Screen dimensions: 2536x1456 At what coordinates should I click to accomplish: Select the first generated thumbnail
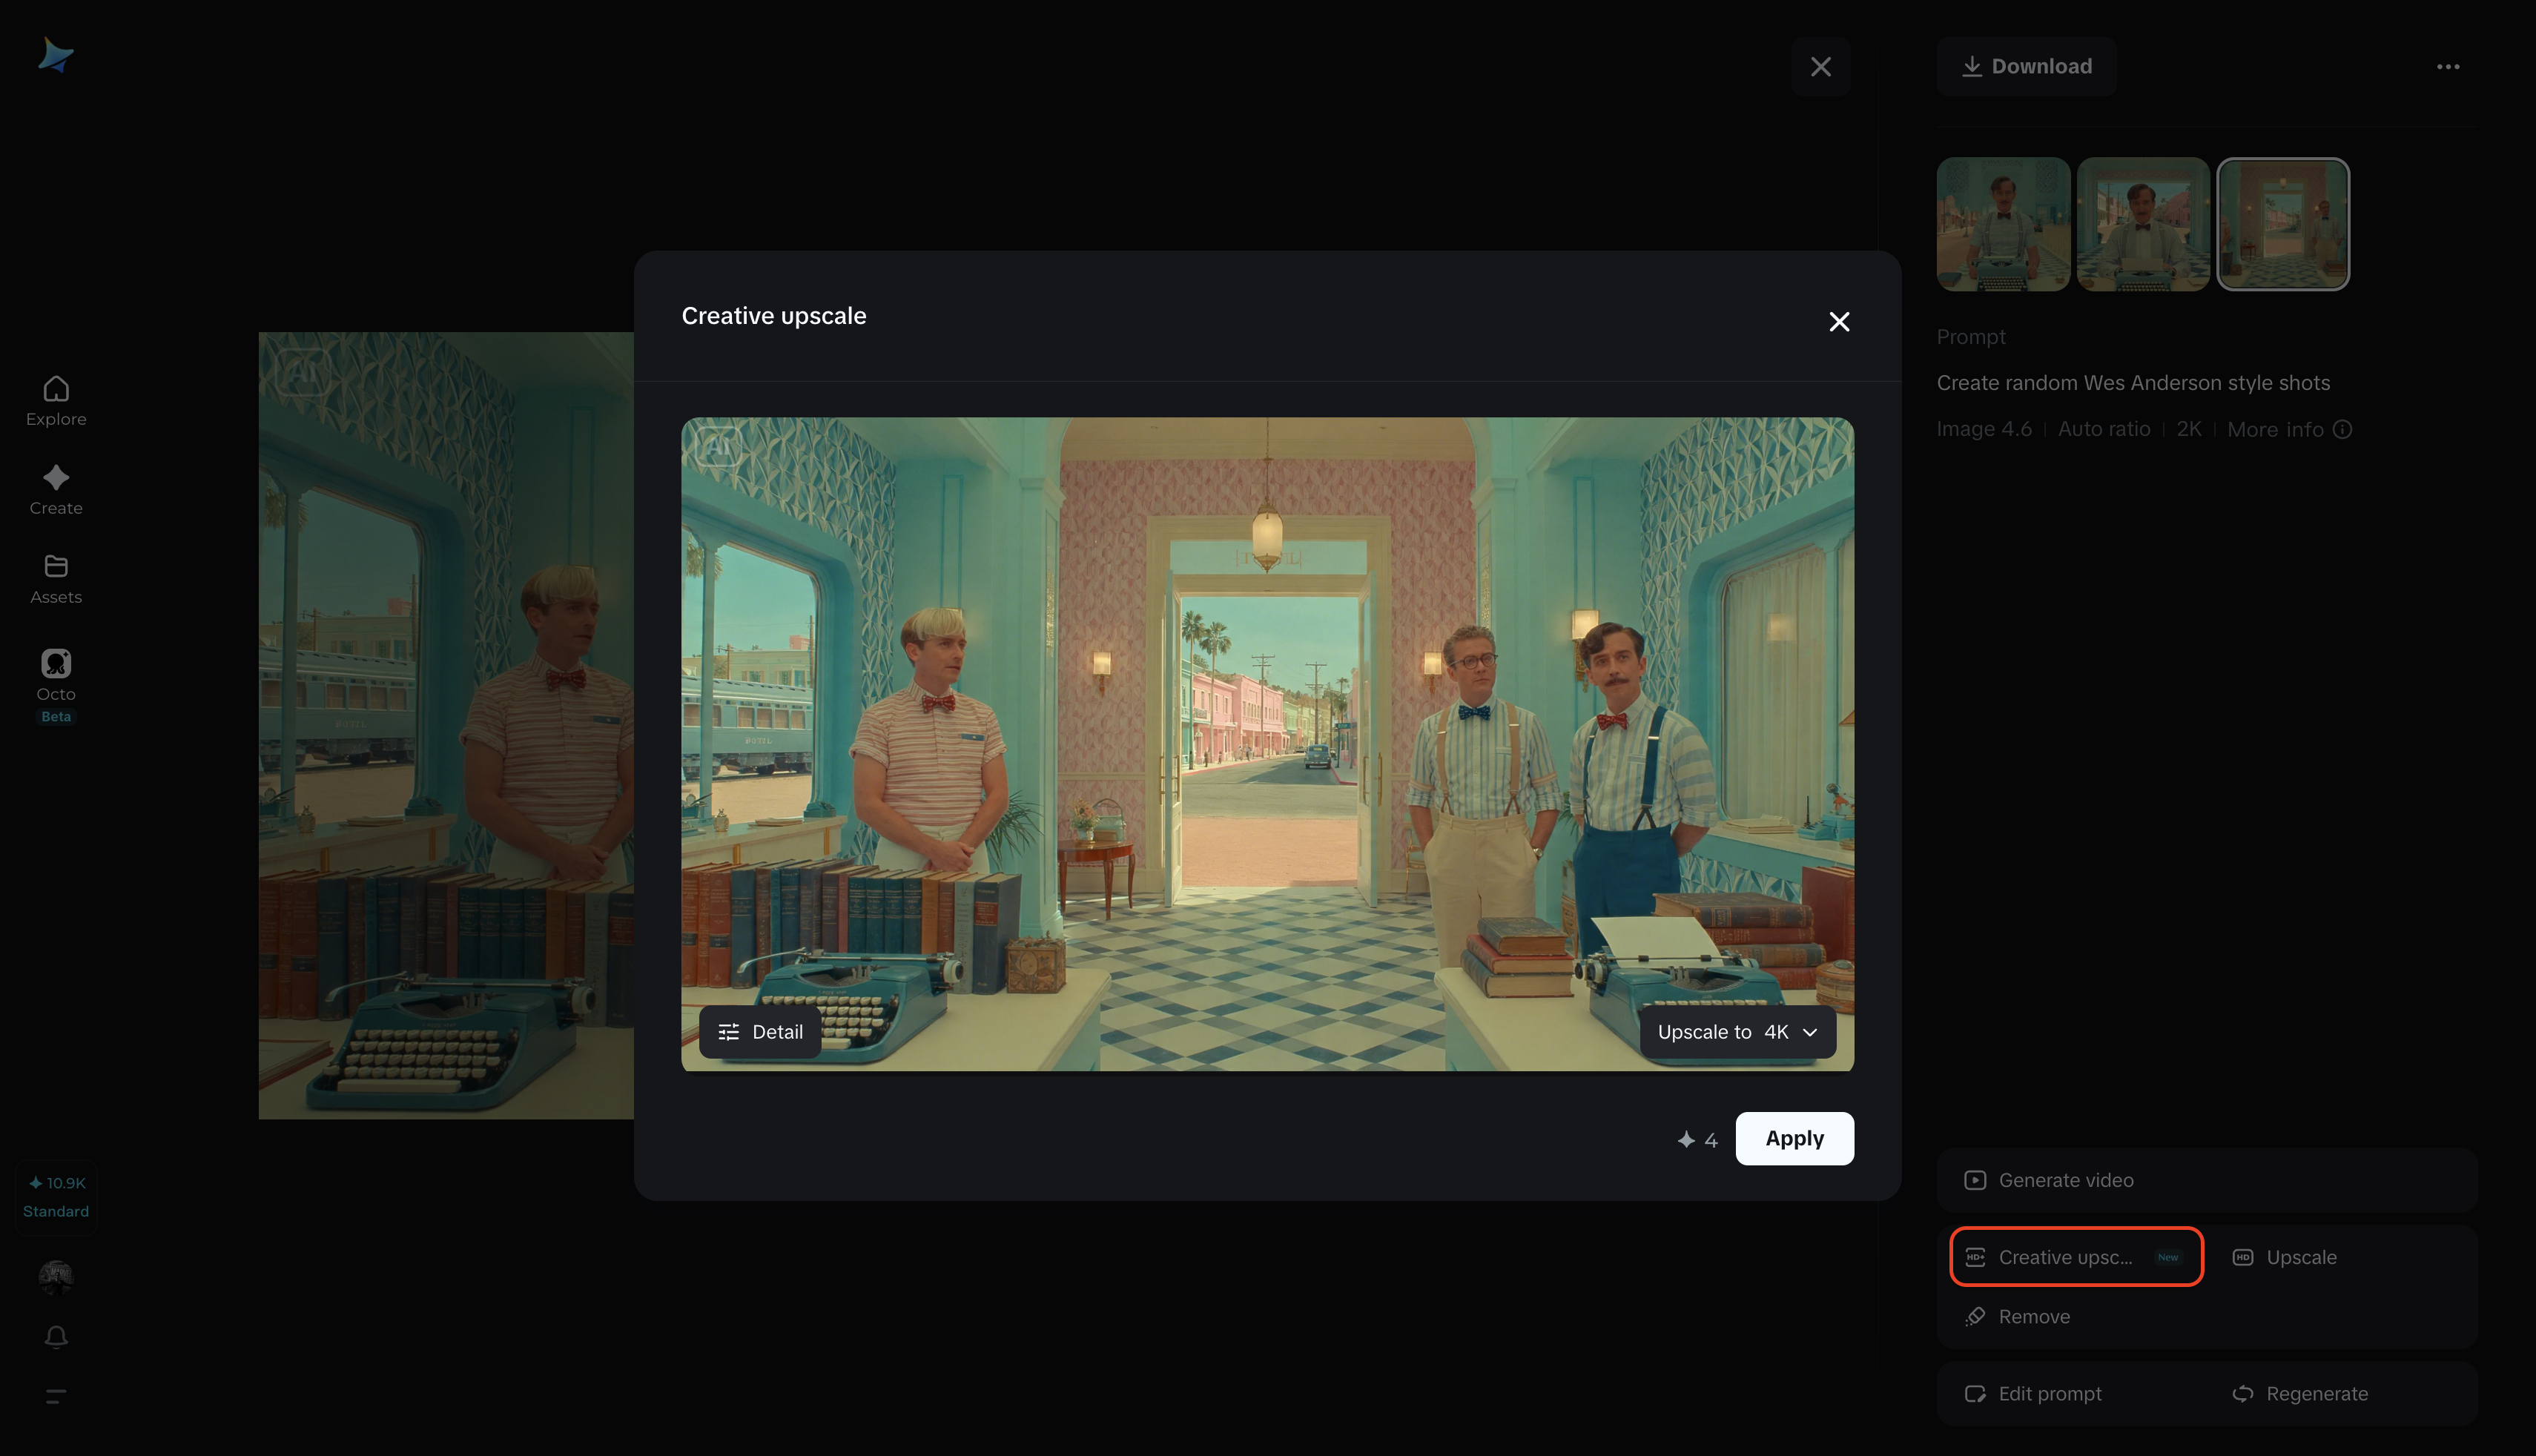(2003, 224)
